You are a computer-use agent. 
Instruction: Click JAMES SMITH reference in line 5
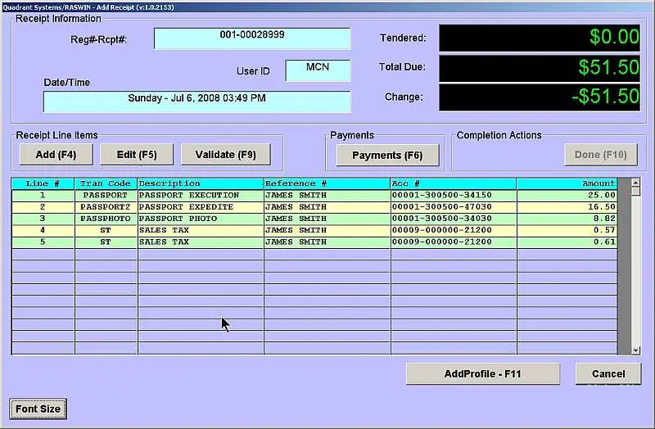(x=327, y=242)
